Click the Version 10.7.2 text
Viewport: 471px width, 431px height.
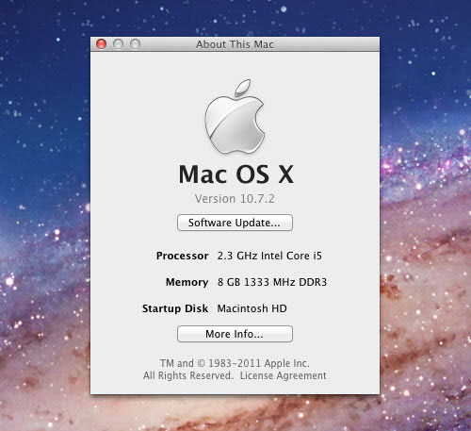(x=235, y=199)
